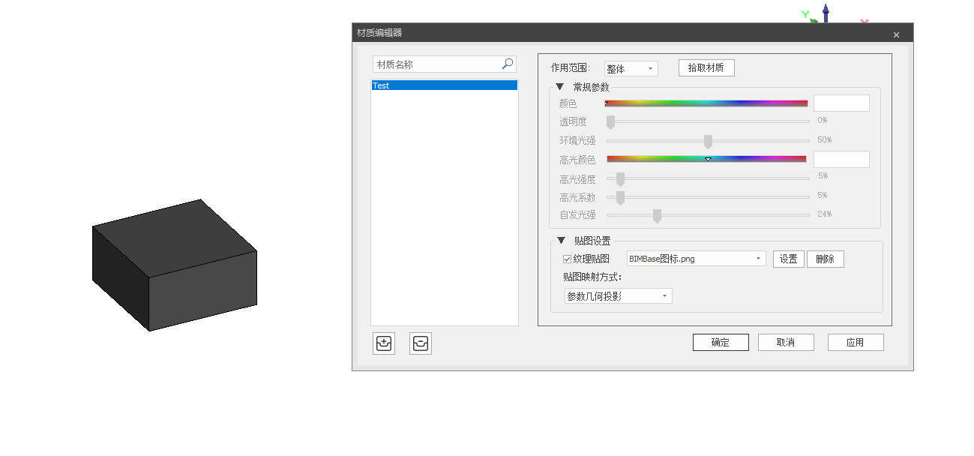Click the 0% value of 透明度
Screen dimensions: 974x456
(823, 121)
